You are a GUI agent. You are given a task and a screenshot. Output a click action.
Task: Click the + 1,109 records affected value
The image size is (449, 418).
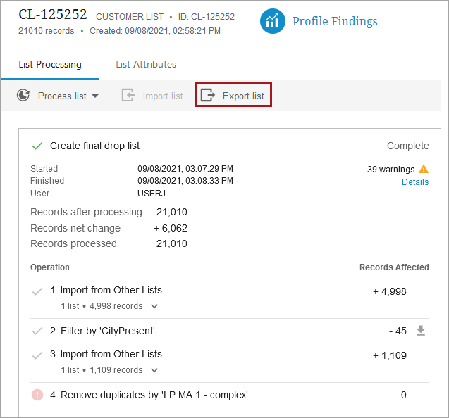[390, 355]
